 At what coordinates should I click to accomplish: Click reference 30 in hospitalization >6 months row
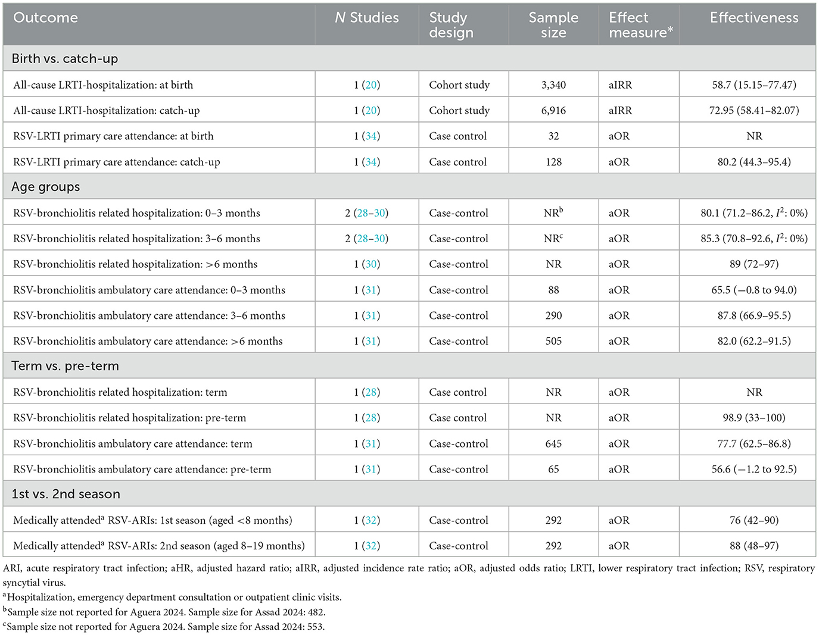pyautogui.click(x=371, y=264)
